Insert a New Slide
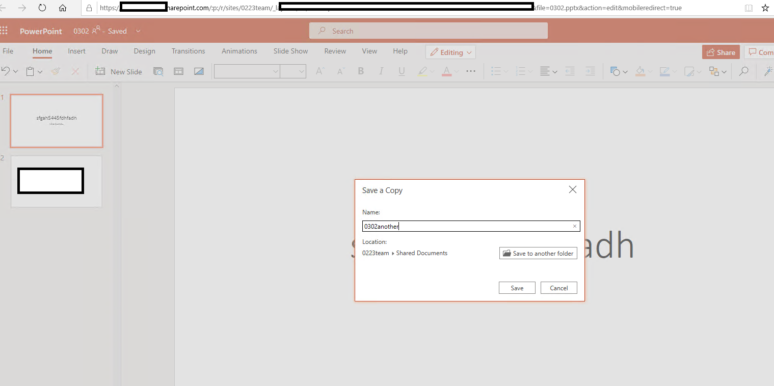Image resolution: width=774 pixels, height=386 pixels. point(119,71)
